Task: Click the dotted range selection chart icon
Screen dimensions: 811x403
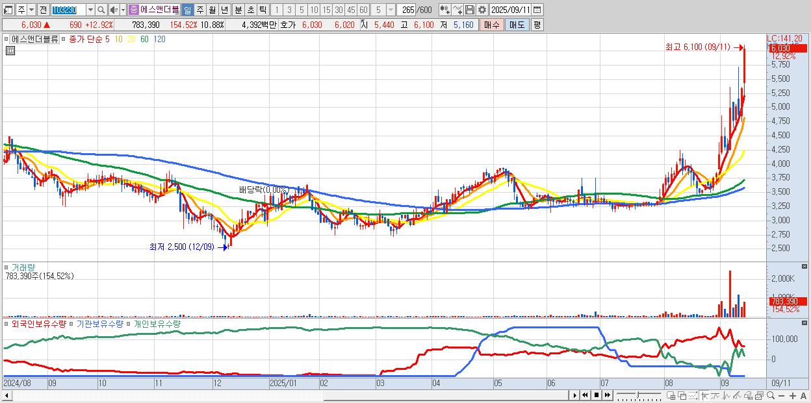Action: pos(693,395)
